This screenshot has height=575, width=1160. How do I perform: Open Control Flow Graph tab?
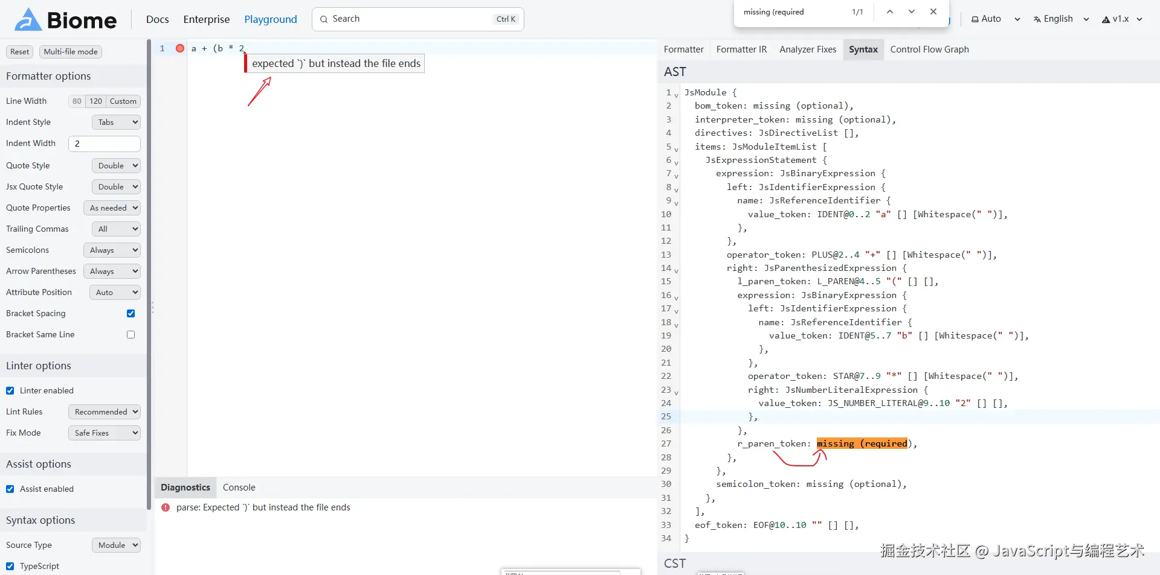[929, 49]
